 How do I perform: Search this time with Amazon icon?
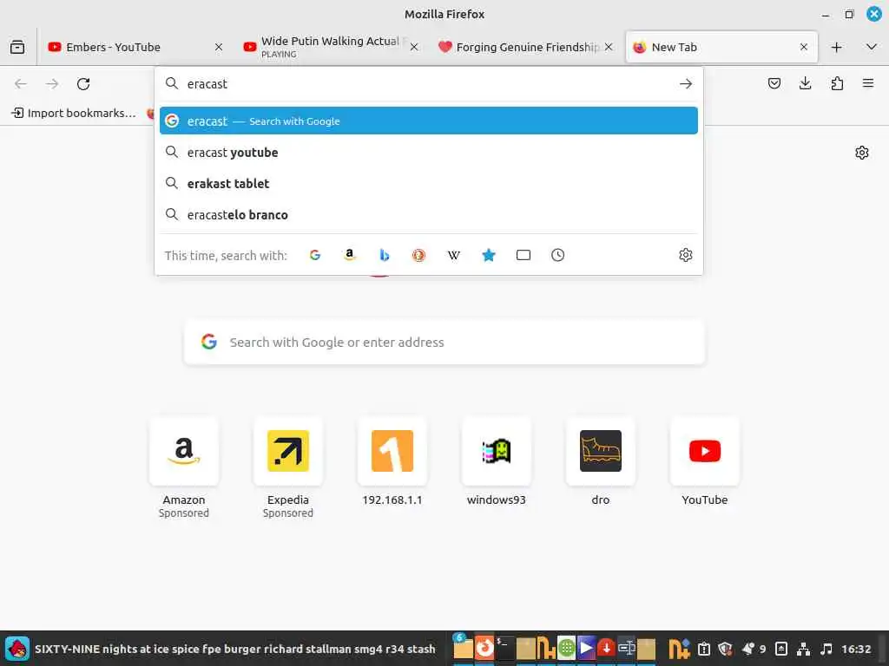pos(349,255)
